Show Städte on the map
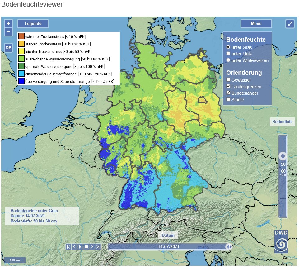The image size is (299, 267). (x=229, y=100)
